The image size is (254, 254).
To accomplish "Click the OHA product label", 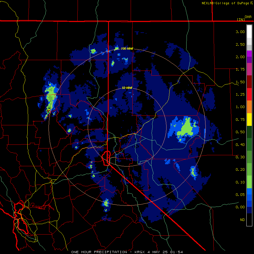I will point(248,17).
